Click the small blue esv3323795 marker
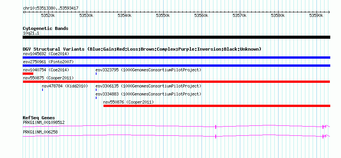The image size is (341, 158). [x=96, y=74]
